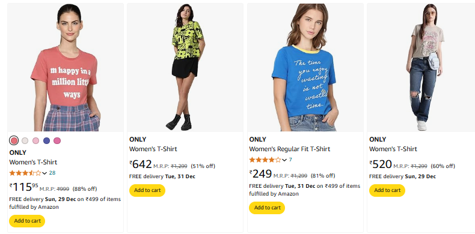475x234 pixels.
Task: Select the coral red color swatch
Action: coord(14,140)
